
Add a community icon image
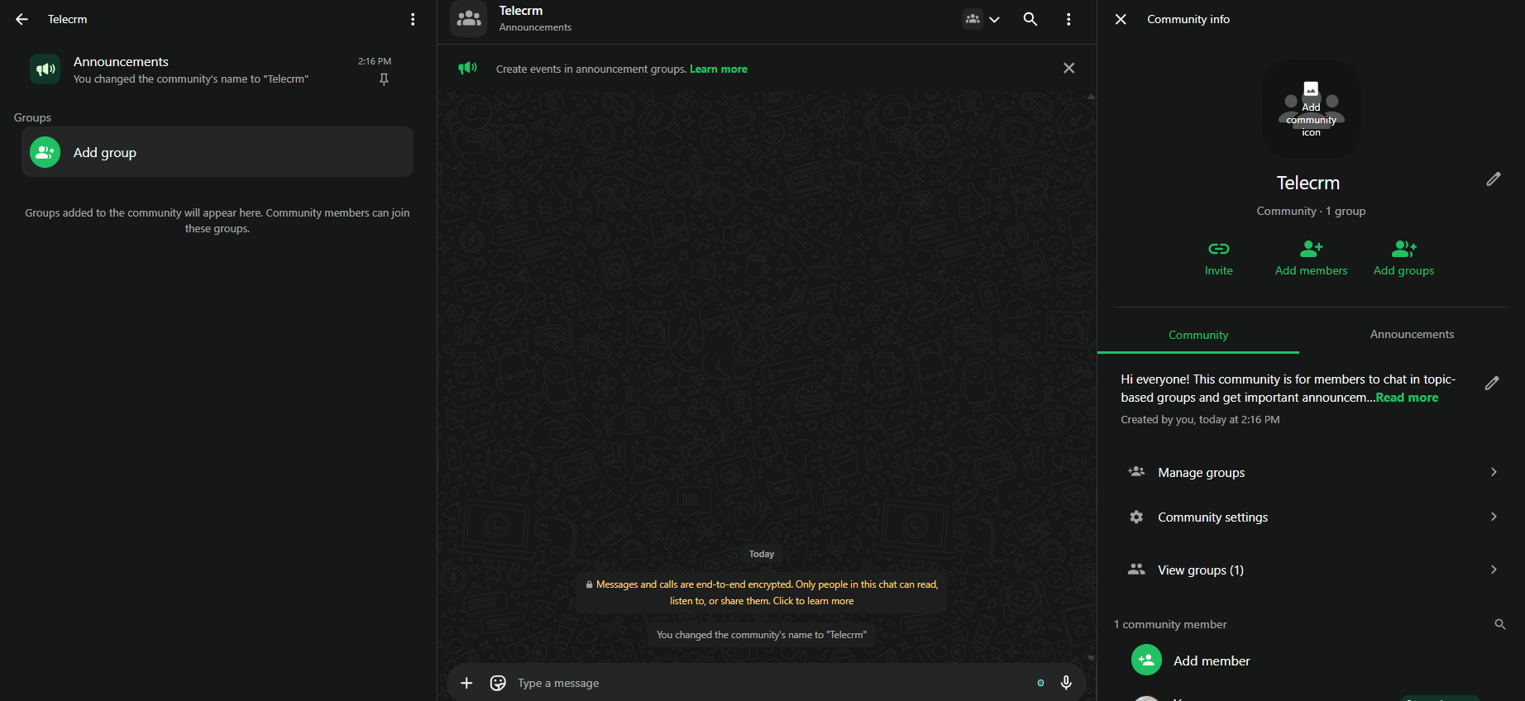coord(1312,109)
